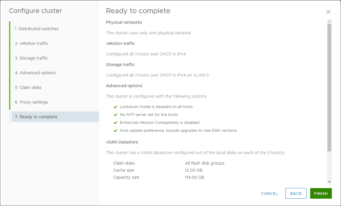The width and height of the screenshot is (341, 206).
Task: Jump to step 3 Storage traffic
Action: (34, 58)
